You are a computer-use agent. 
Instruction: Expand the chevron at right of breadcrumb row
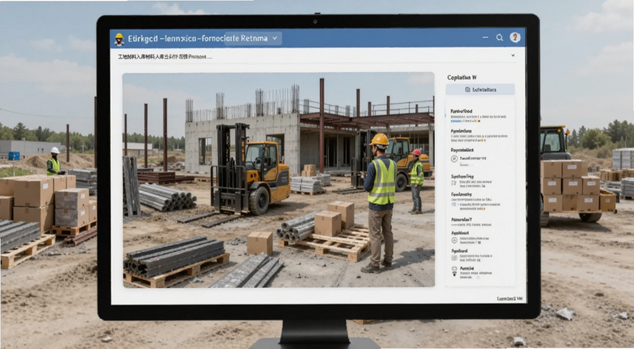coord(513,56)
